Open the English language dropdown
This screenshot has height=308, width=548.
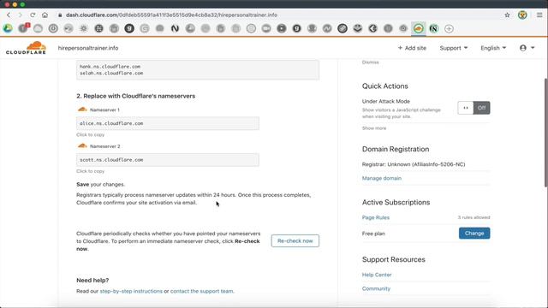(493, 48)
